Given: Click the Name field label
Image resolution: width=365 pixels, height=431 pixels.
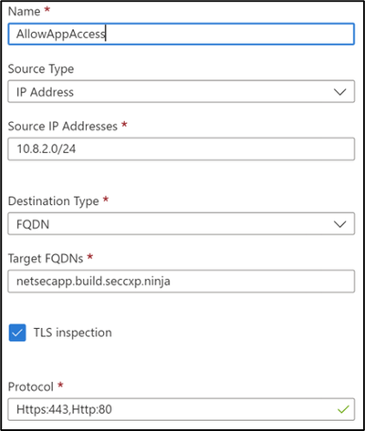Looking at the screenshot, I should coord(24,11).
